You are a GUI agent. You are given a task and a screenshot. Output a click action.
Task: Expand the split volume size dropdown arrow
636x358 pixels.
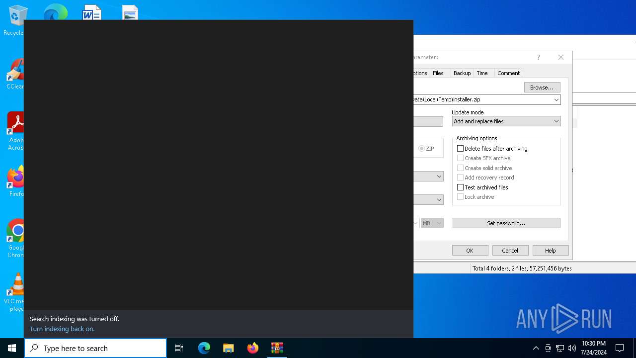(416, 223)
